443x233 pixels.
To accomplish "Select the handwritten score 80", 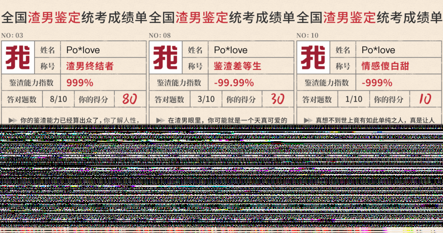I will (129, 99).
